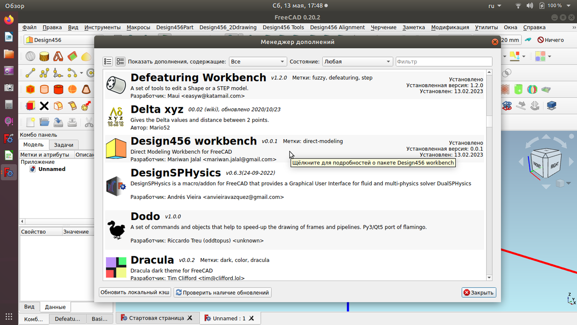
Task: Click the black X icon in toolbar
Action: [44, 105]
